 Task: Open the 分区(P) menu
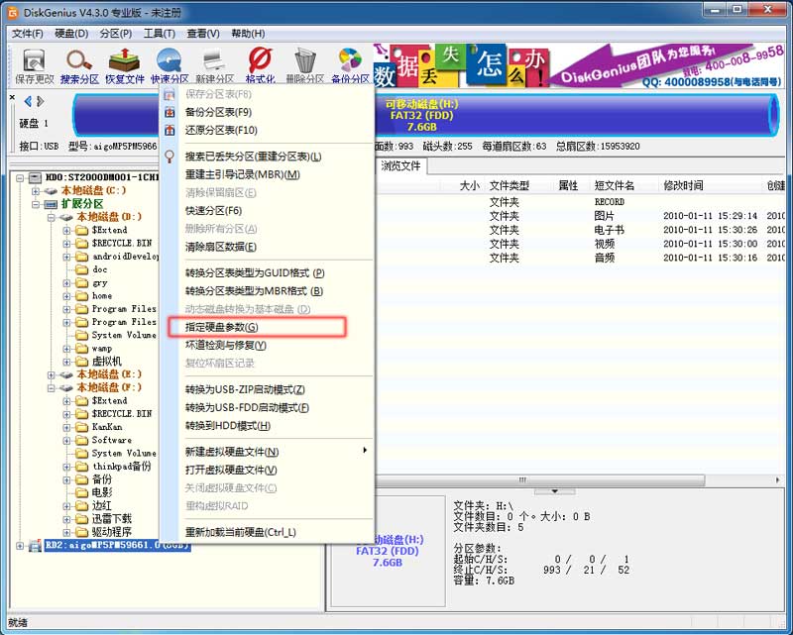tap(116, 34)
